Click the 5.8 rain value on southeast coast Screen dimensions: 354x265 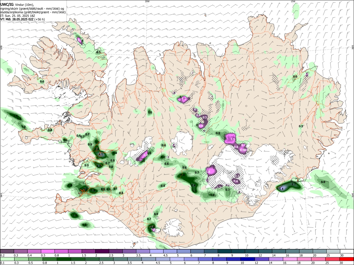tap(282, 189)
